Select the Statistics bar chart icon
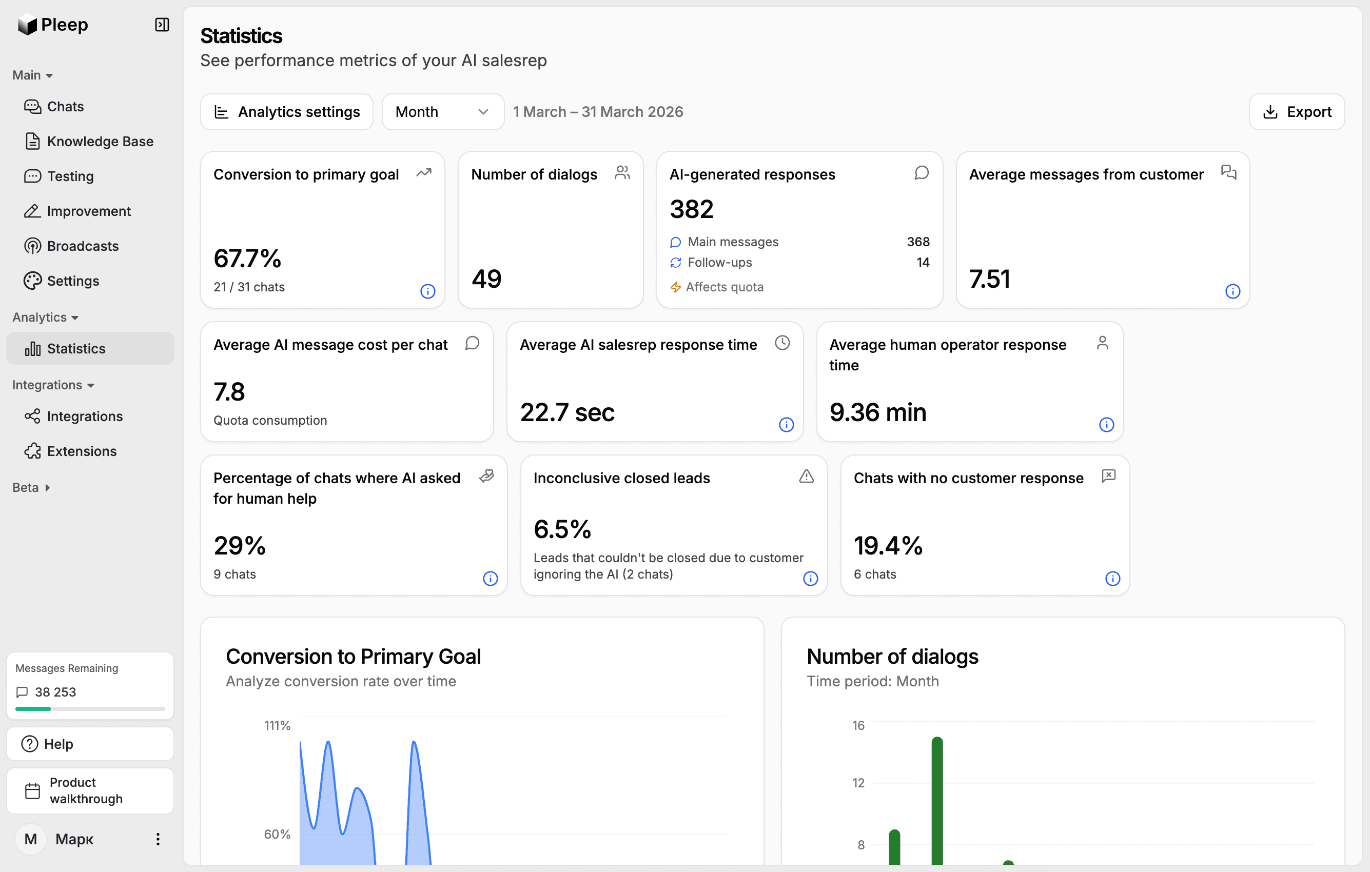Image resolution: width=1370 pixels, height=872 pixels. (x=33, y=349)
